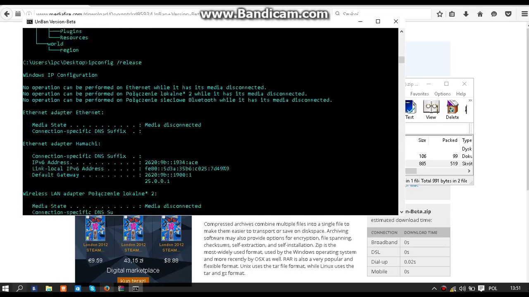529x297 pixels.
Task: Click the Delete icon in WinRAR
Action: click(x=453, y=110)
